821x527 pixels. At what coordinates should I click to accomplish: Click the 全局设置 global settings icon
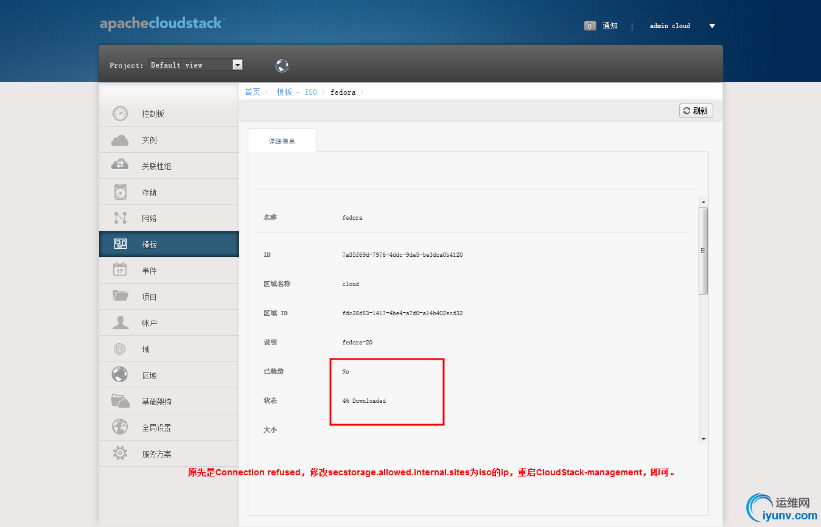point(120,427)
